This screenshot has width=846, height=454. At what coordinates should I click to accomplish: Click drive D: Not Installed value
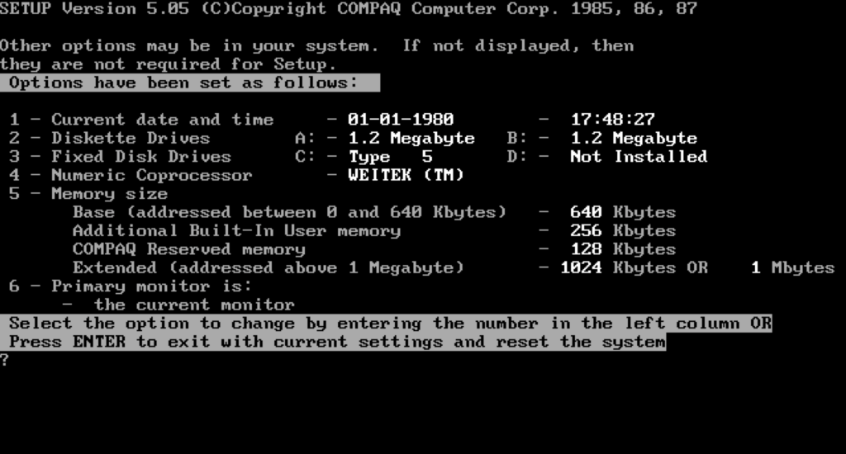pyautogui.click(x=638, y=157)
